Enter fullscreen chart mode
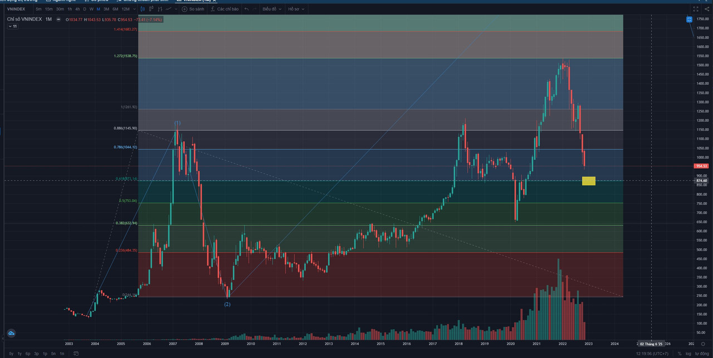This screenshot has width=713, height=358. (696, 9)
